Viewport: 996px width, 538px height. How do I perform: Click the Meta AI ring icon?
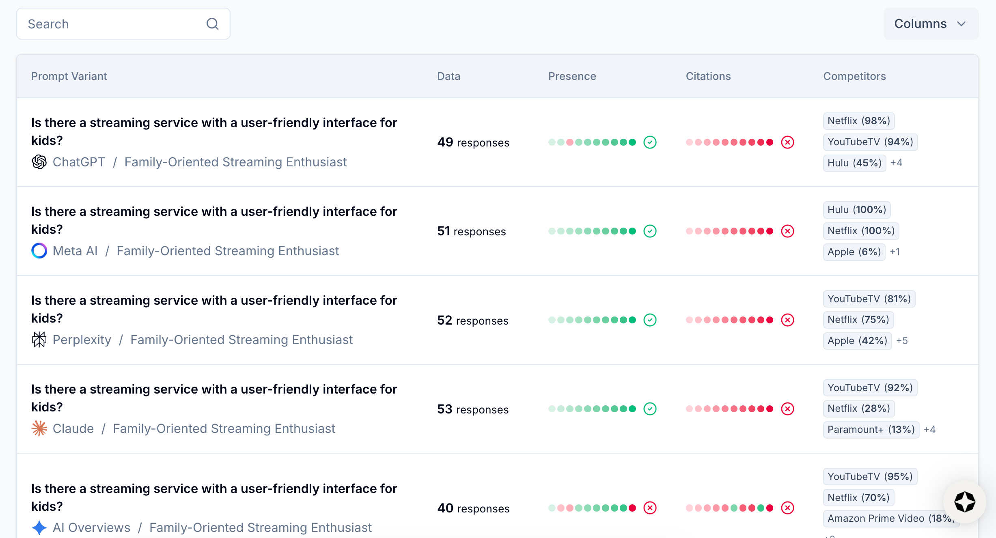point(39,251)
